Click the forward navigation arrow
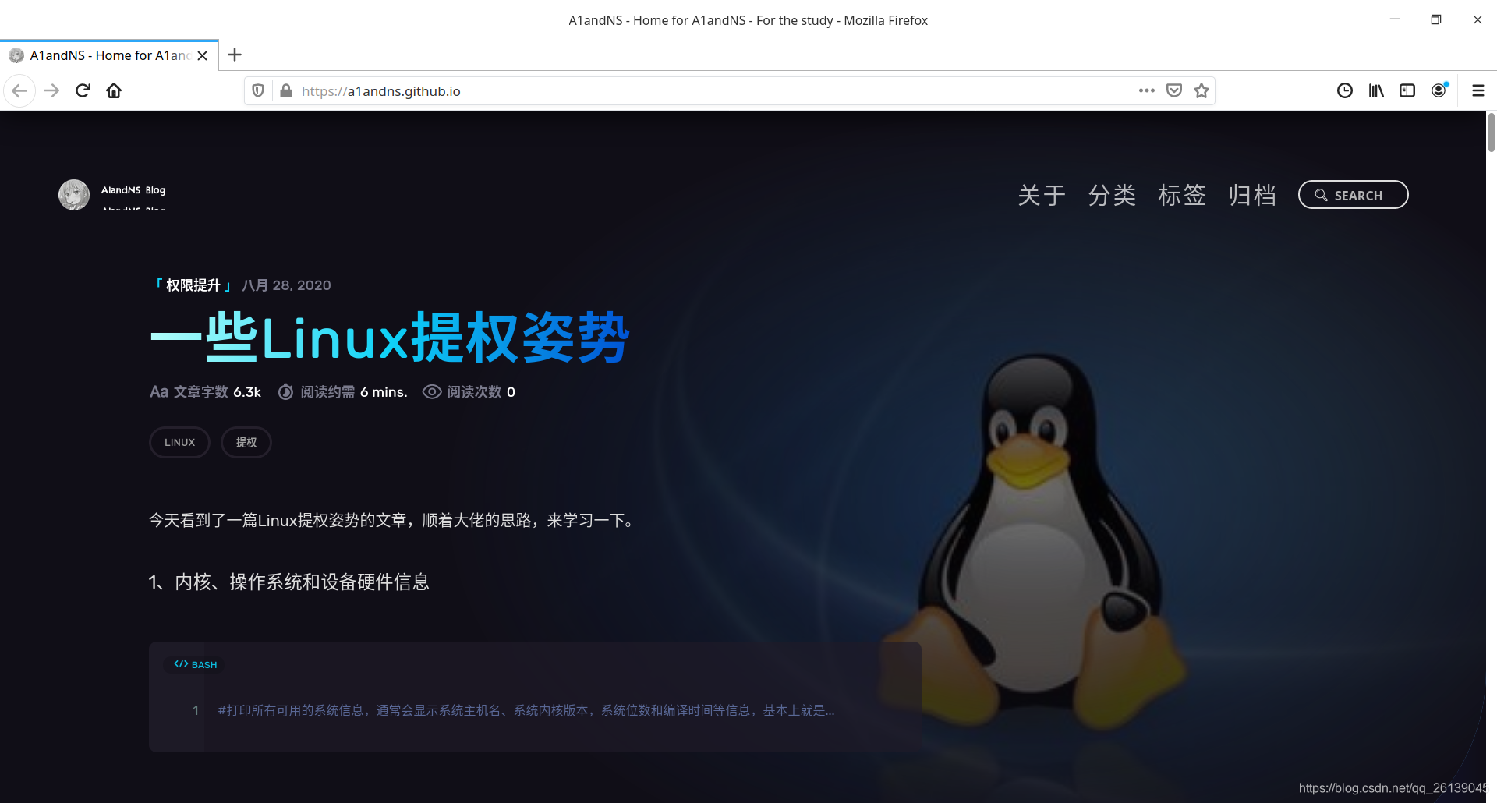Viewport: 1497px width, 803px height. click(x=51, y=91)
